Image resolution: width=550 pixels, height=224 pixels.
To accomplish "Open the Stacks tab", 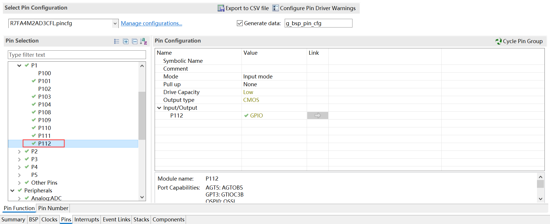I will [x=141, y=219].
